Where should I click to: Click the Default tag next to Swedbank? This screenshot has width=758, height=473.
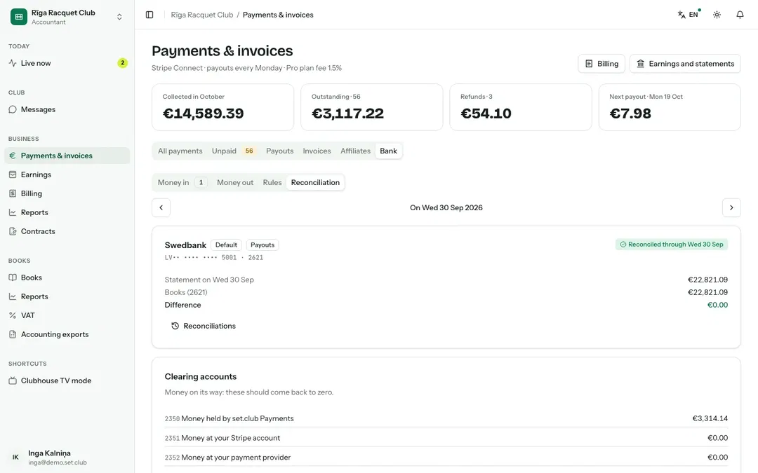pyautogui.click(x=226, y=245)
